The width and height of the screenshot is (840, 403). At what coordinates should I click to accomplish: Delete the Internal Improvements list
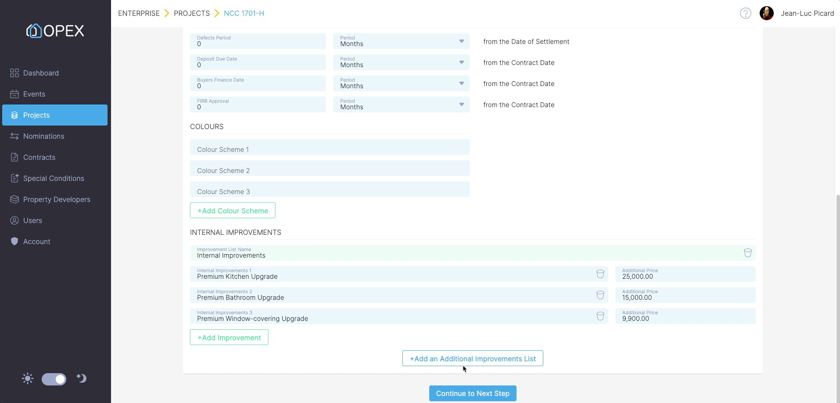tap(747, 253)
